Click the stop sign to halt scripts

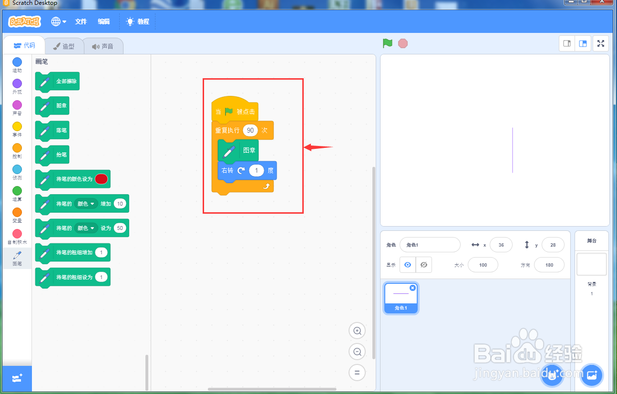click(x=403, y=43)
